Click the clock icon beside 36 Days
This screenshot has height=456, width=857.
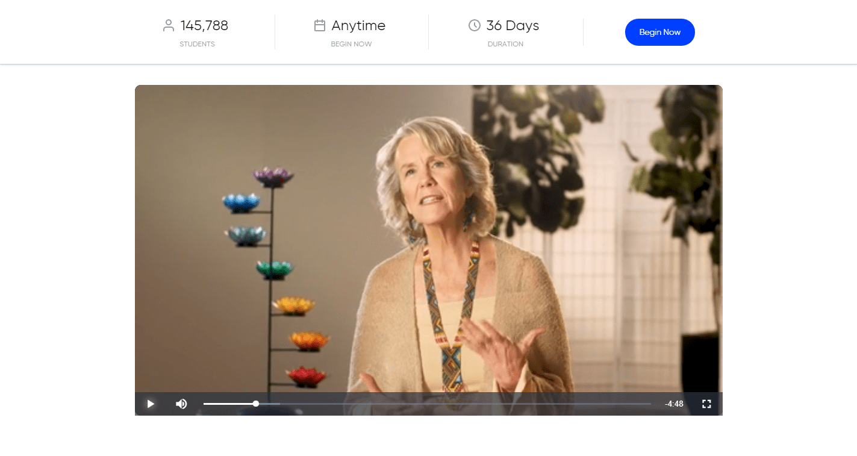pos(475,25)
